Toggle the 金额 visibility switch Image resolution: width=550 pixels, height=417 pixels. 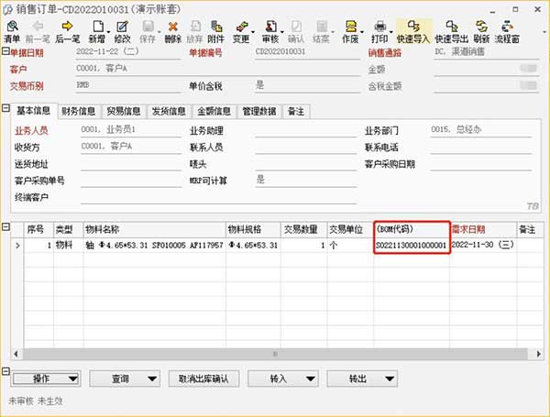pos(529,69)
